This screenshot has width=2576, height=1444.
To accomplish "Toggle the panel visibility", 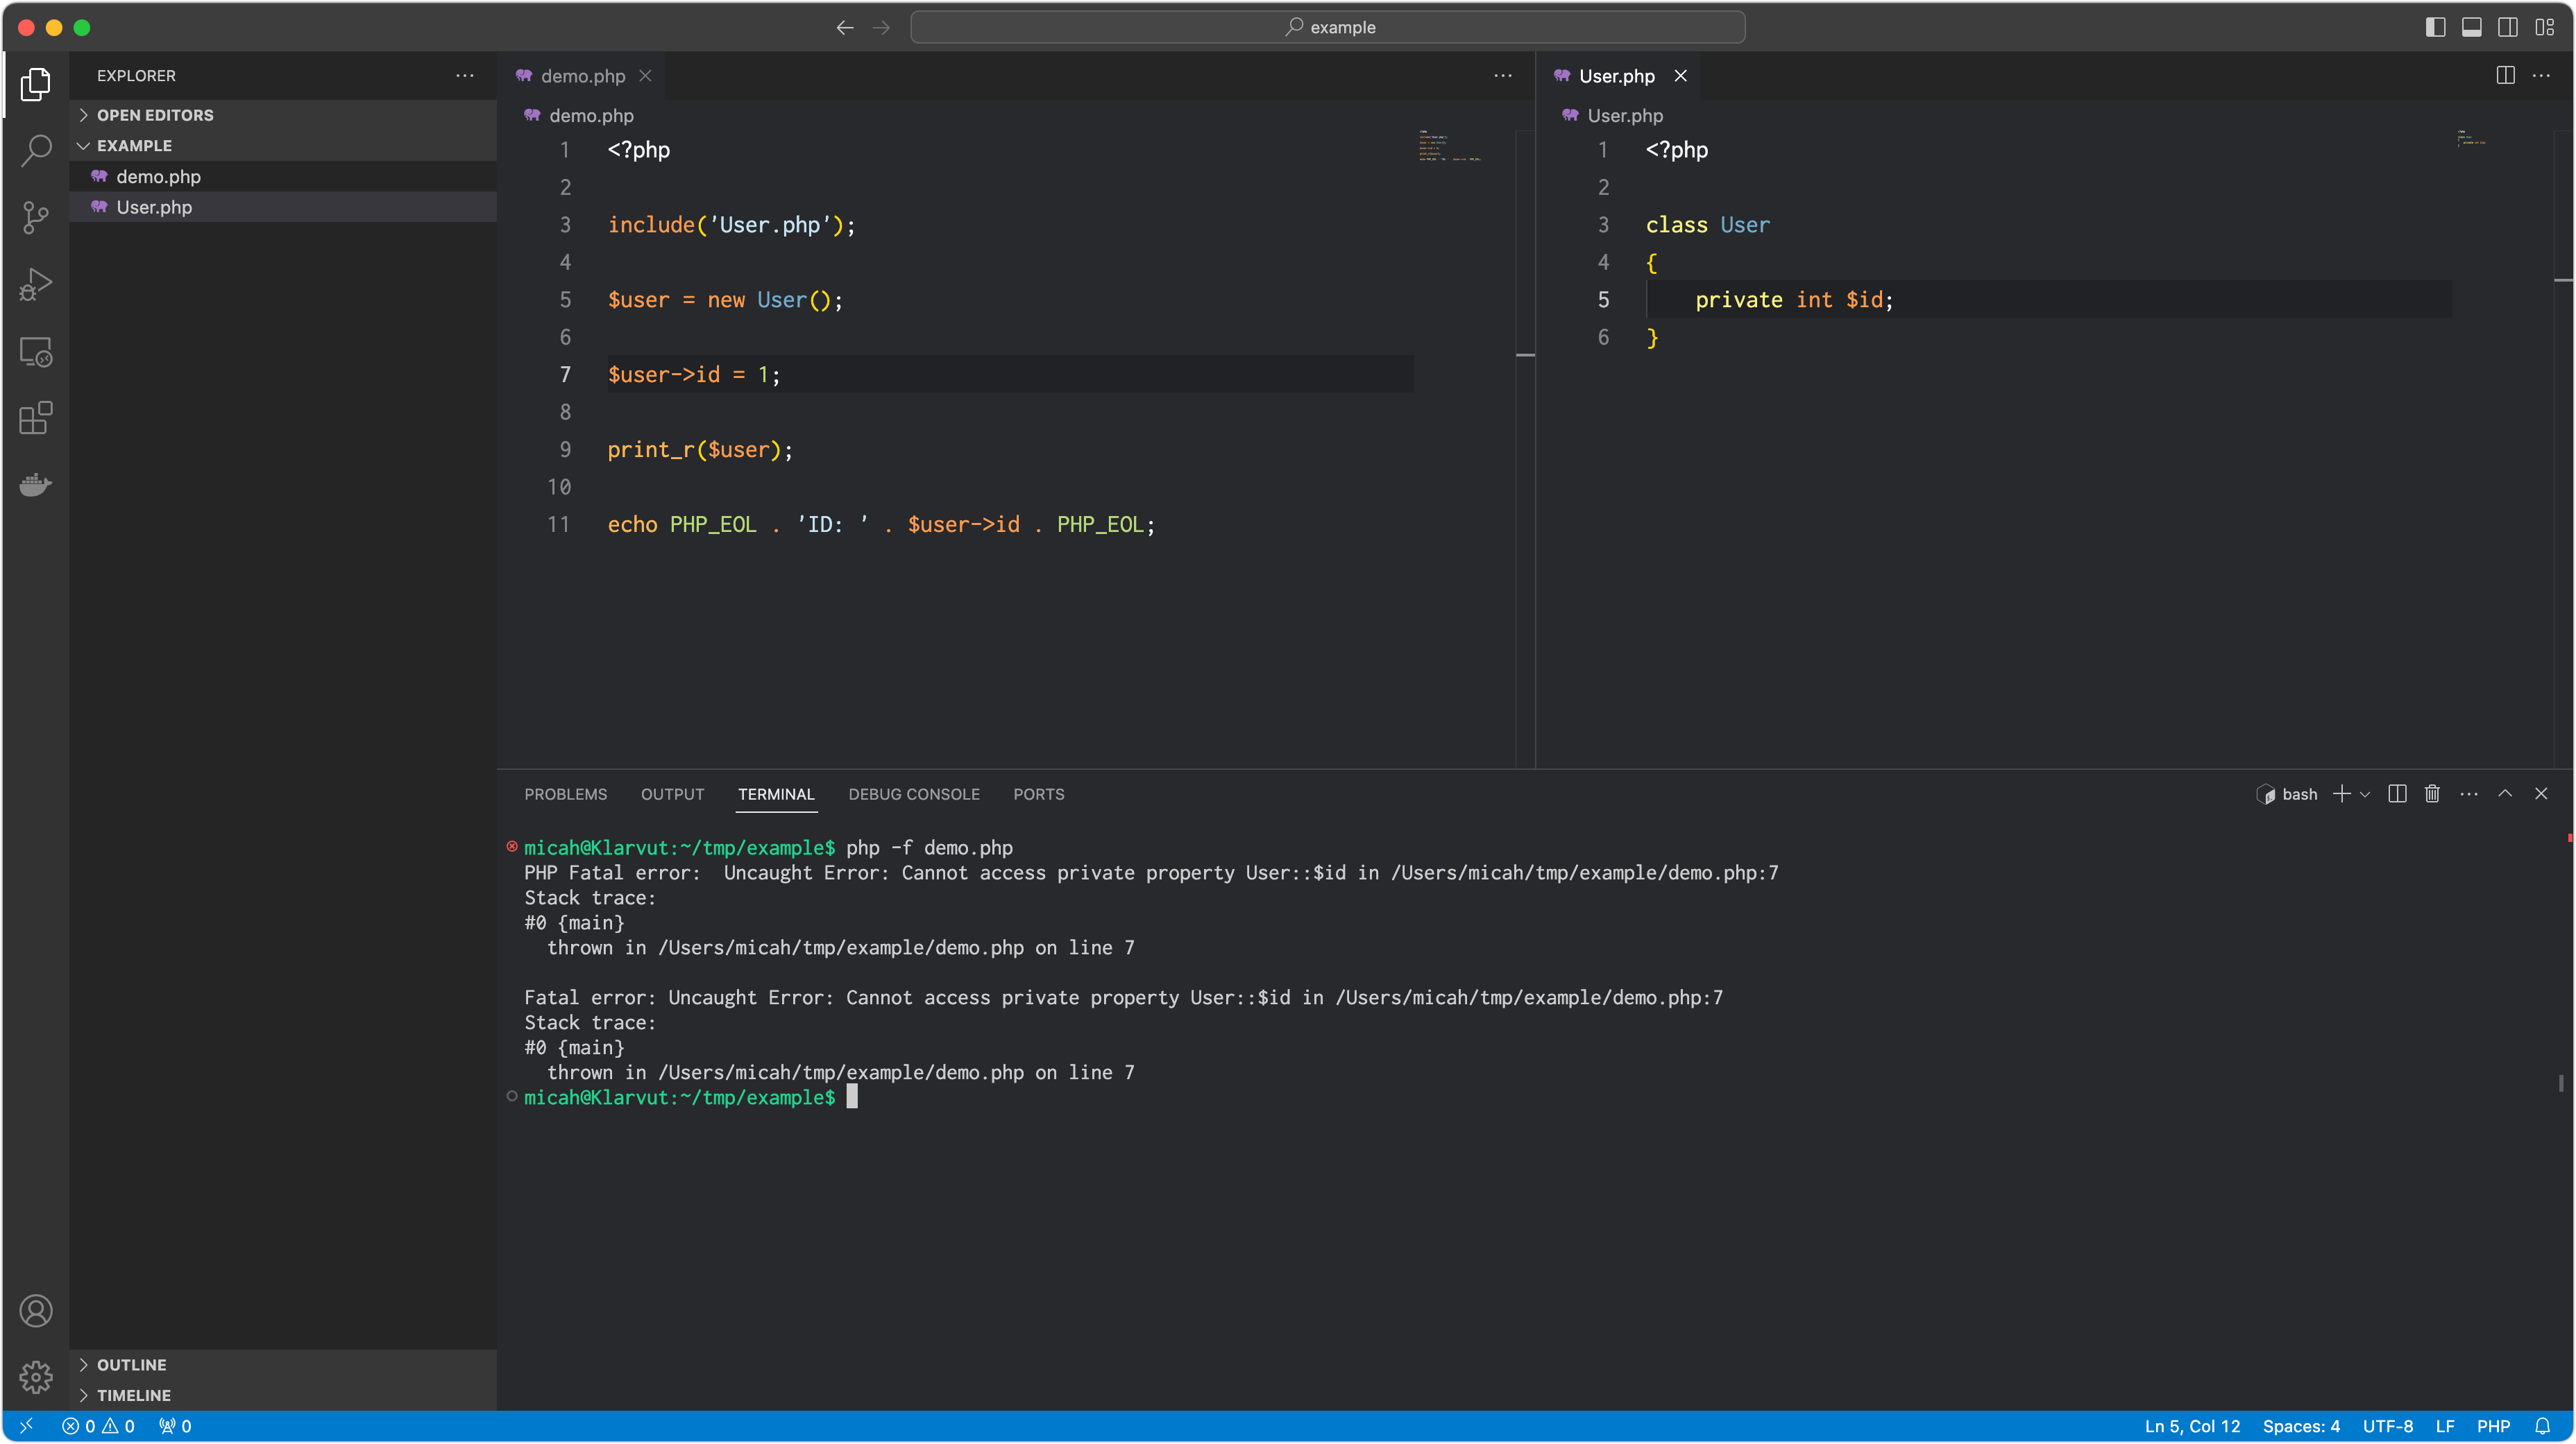I will coord(2471,27).
